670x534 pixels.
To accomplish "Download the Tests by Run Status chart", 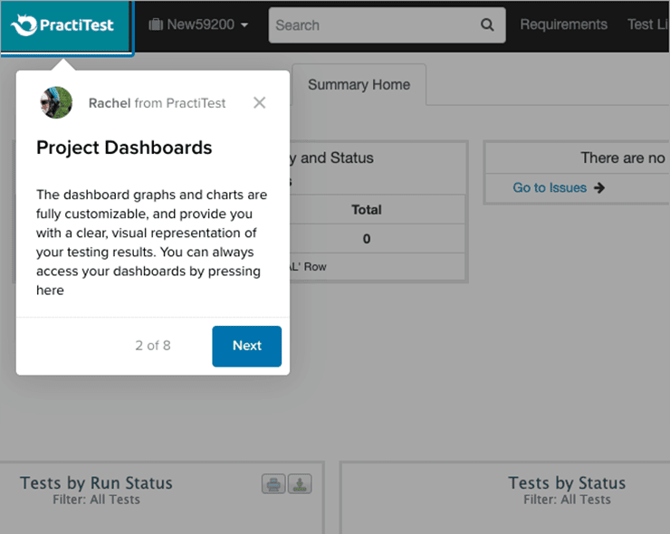I will 300,484.
